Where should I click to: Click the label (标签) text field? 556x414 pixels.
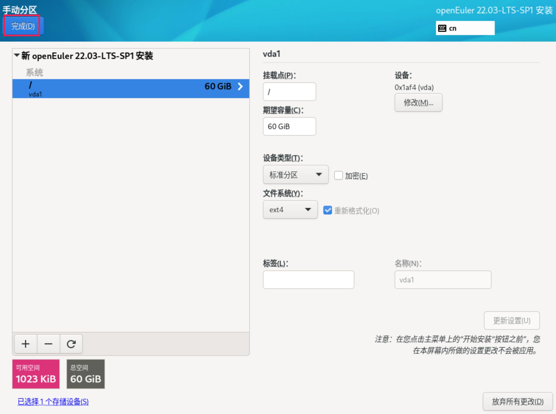(308, 280)
